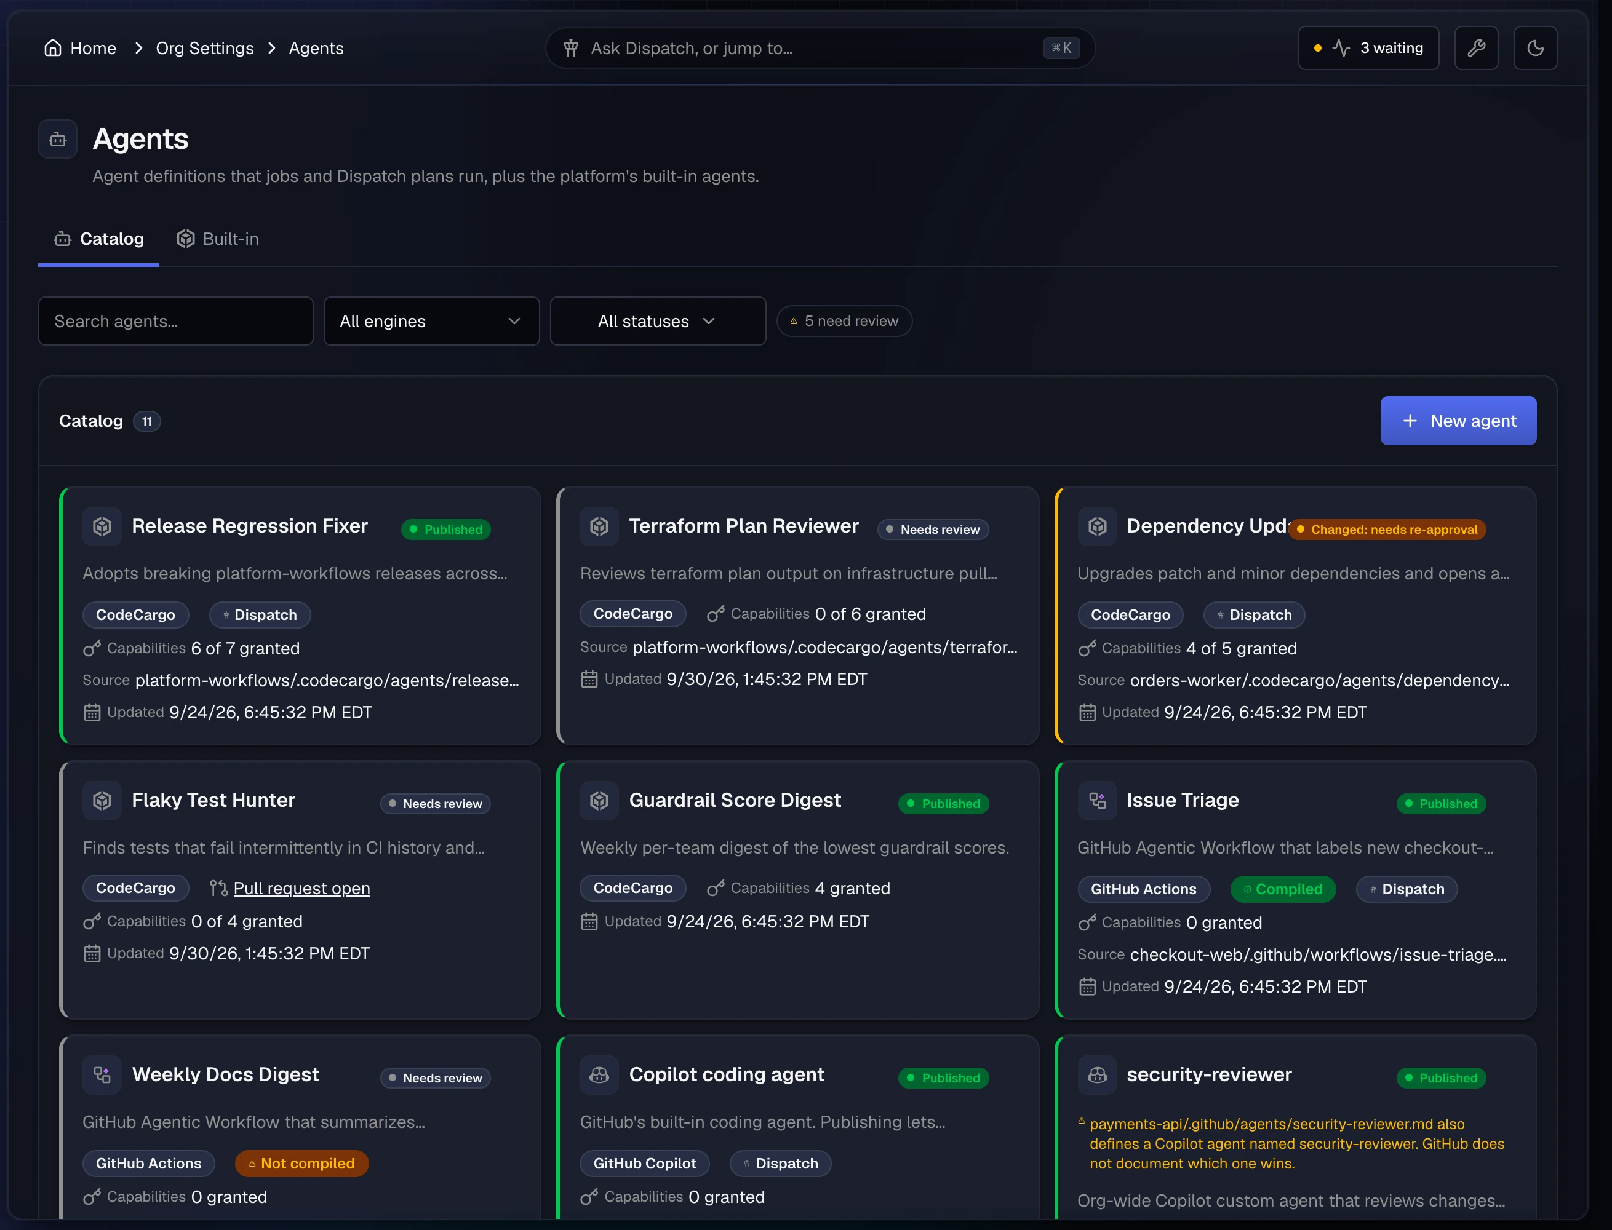Click the Not compiled badge on Weekly Docs Digest
The width and height of the screenshot is (1612, 1230).
click(x=301, y=1164)
